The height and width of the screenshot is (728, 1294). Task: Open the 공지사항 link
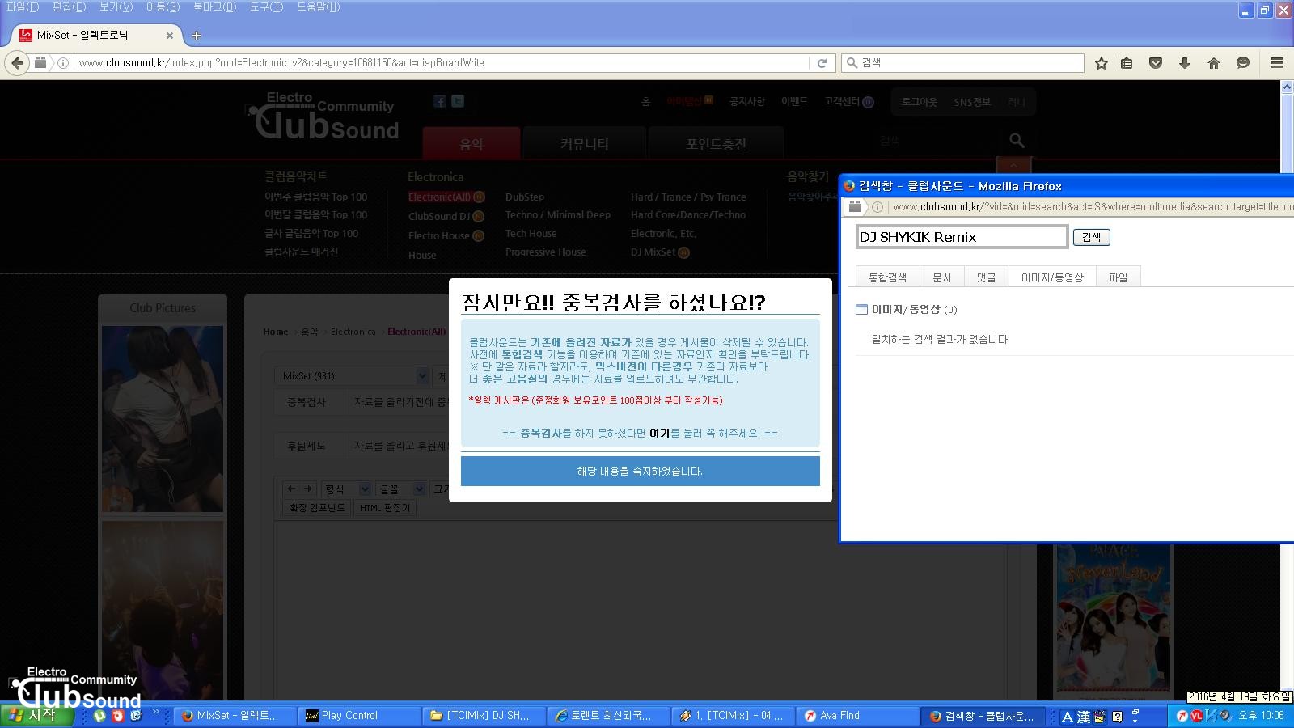tap(746, 102)
